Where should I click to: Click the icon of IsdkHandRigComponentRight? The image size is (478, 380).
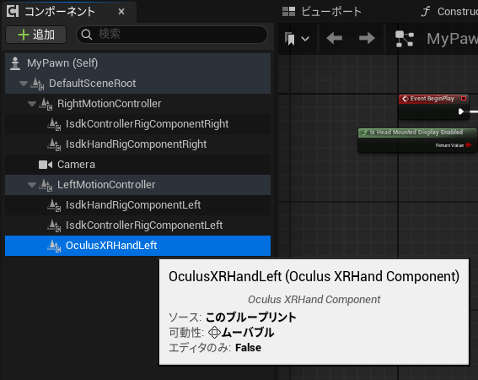(x=54, y=144)
